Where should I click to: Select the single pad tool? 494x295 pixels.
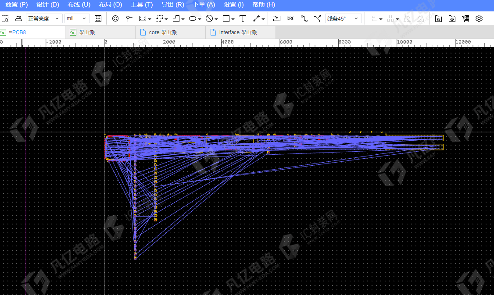click(129, 18)
